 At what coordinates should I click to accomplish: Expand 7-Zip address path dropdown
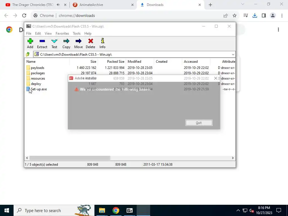233,55
